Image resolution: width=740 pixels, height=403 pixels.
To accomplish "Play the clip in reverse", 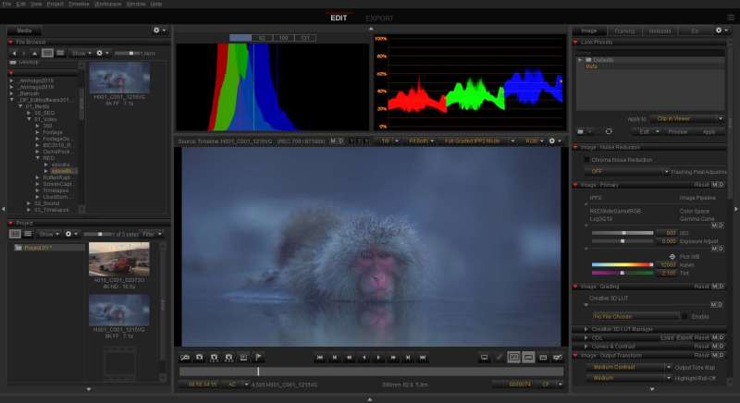I will click(364, 358).
